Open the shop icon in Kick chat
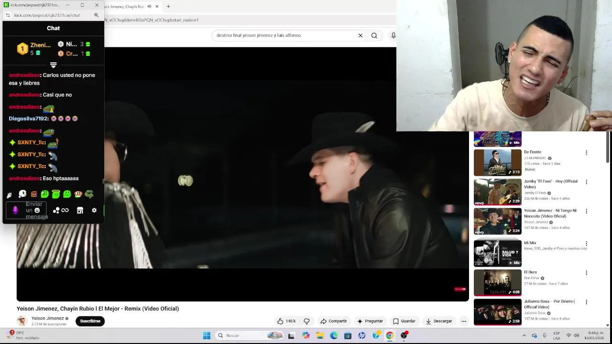The height and width of the screenshot is (344, 612). pyautogui.click(x=80, y=210)
